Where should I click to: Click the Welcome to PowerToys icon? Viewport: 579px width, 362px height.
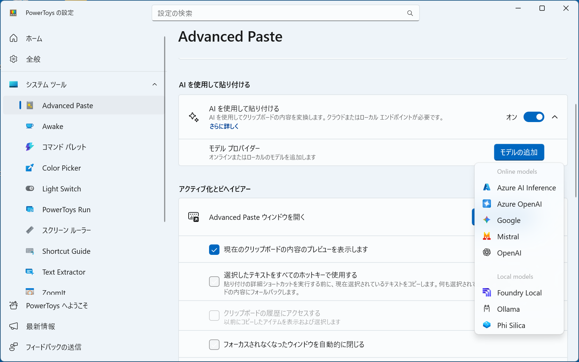click(14, 305)
